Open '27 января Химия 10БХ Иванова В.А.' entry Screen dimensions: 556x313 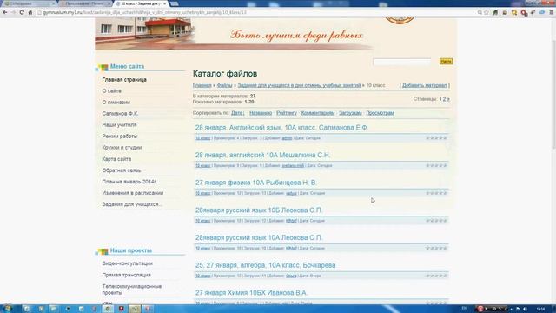[x=251, y=293]
